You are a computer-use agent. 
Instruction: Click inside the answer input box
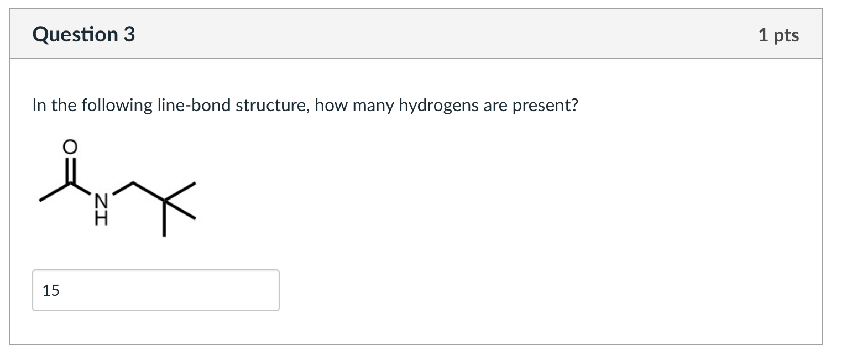click(155, 290)
